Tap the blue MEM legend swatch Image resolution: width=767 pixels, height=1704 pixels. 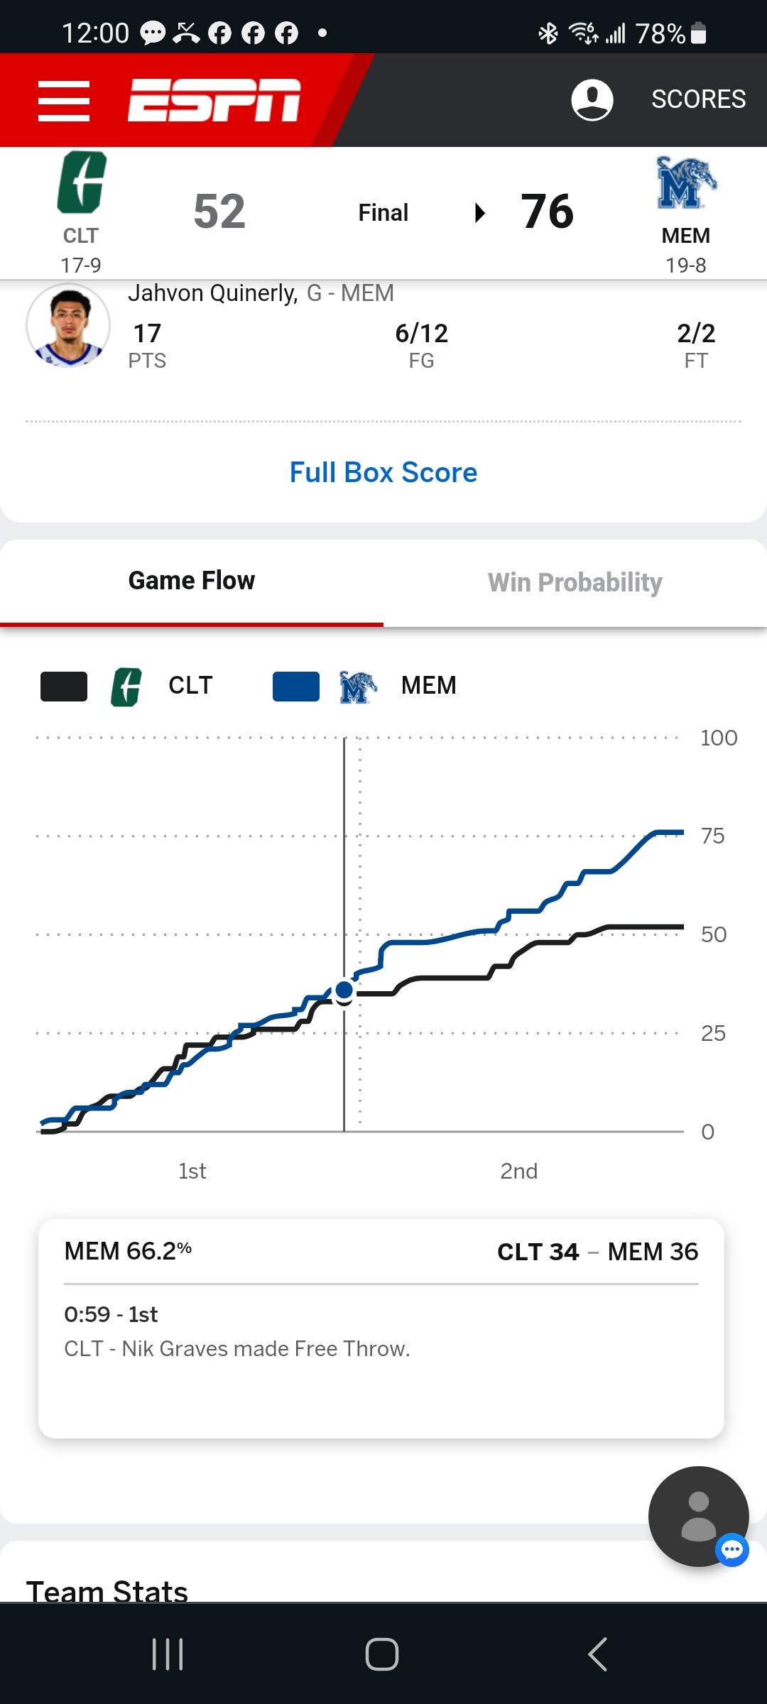296,687
